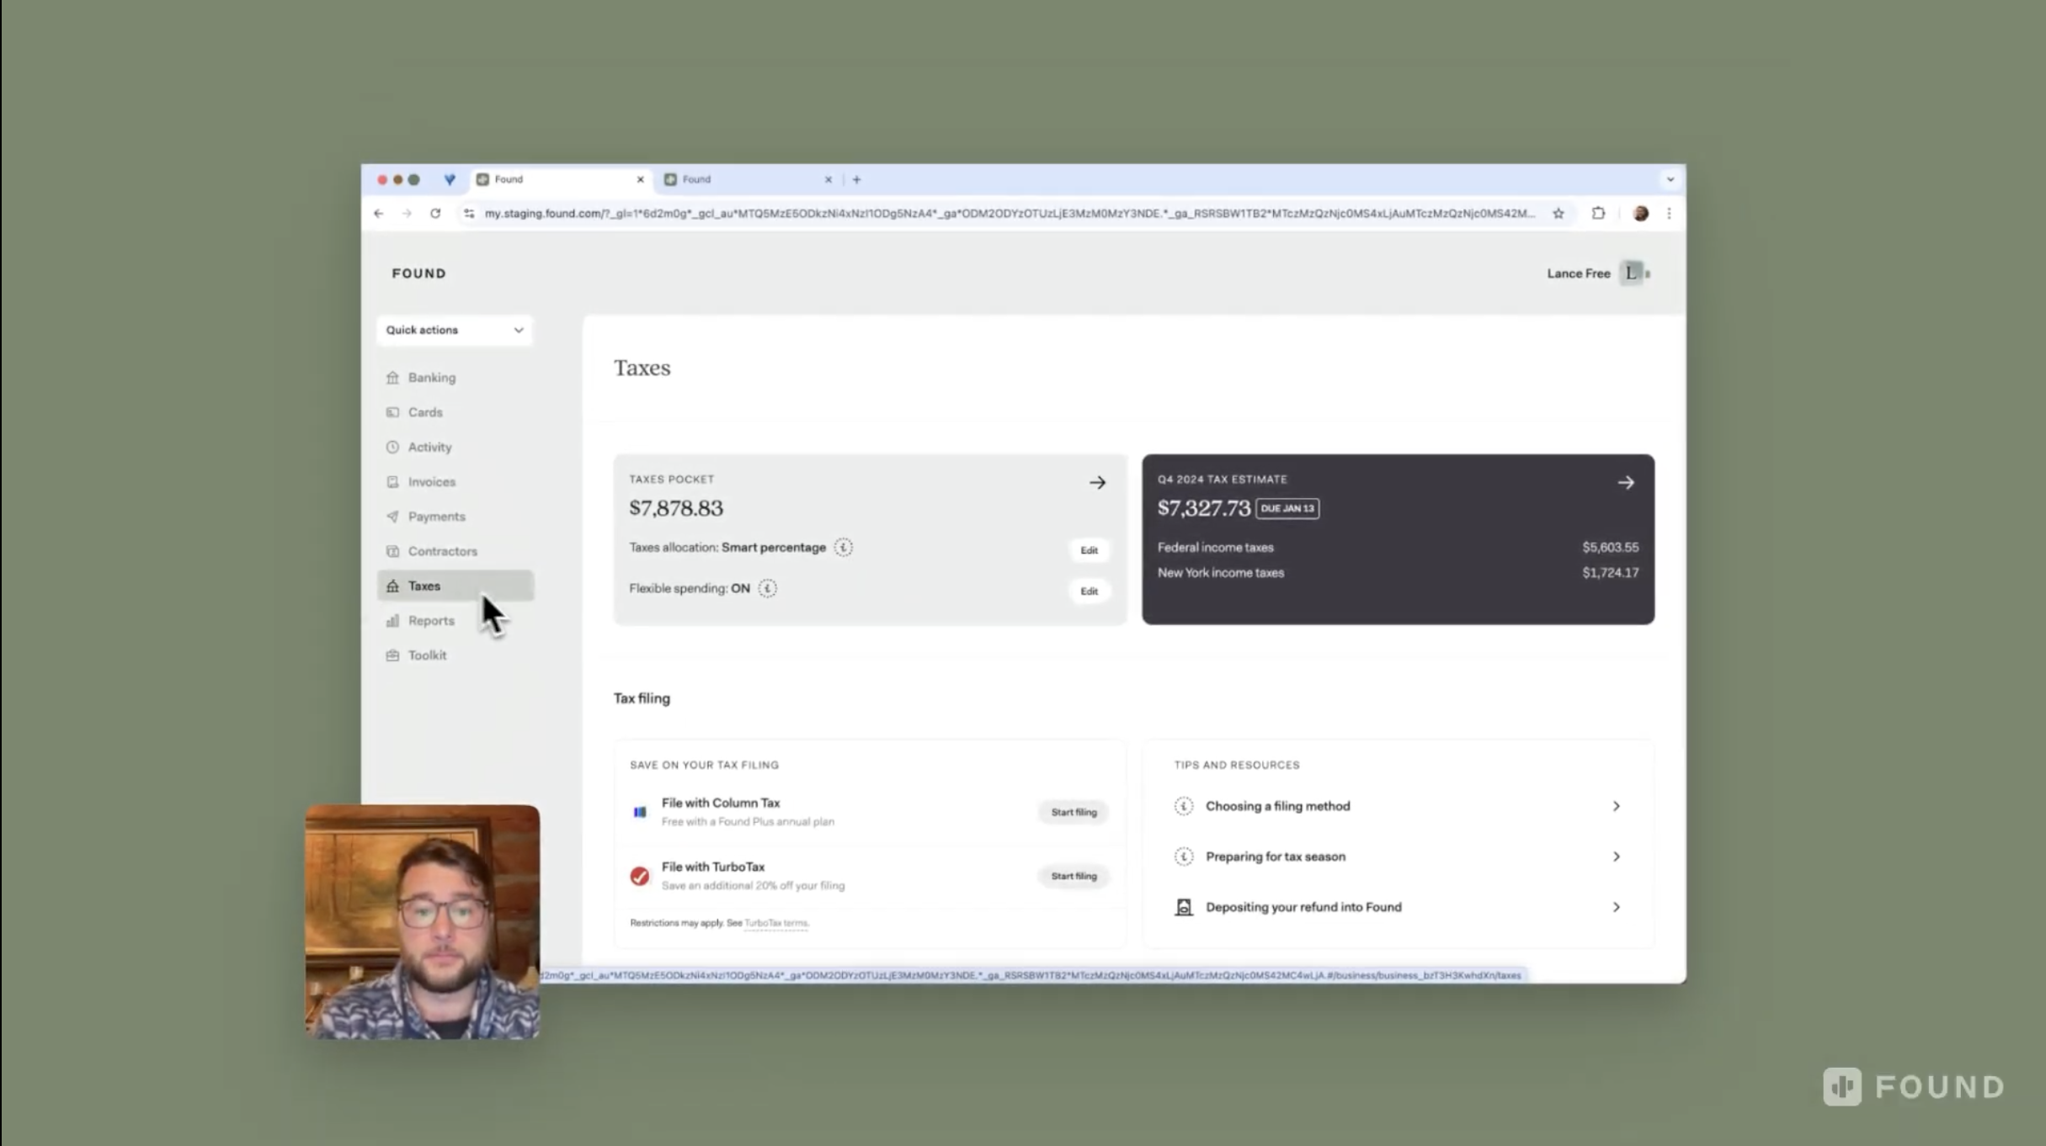Click the blue V browser toolbar icon
2046x1146 pixels.
[450, 179]
